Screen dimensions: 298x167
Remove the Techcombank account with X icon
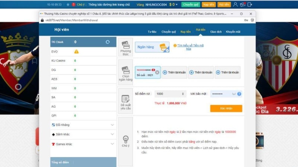point(157,72)
